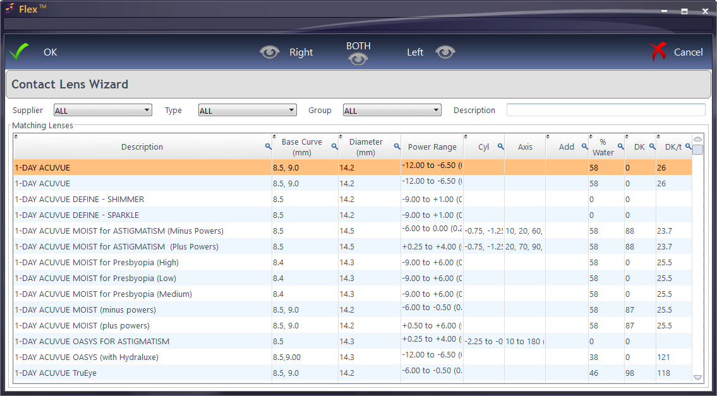The height and width of the screenshot is (396, 717).
Task: Click the Description search field
Action: tap(606, 110)
